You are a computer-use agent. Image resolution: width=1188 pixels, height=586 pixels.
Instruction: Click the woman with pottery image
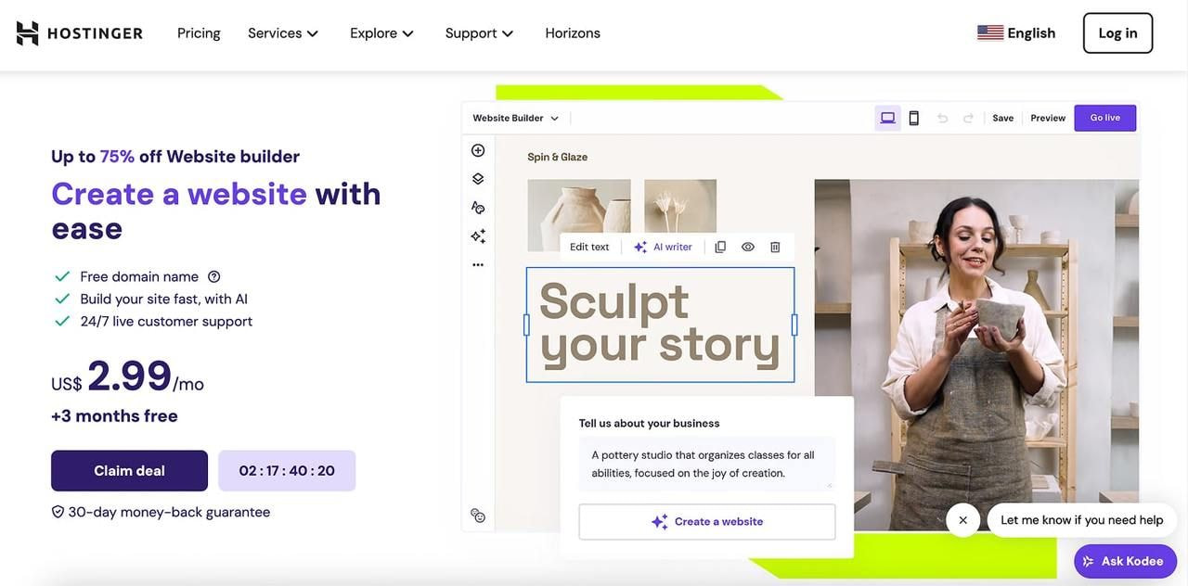pos(976,354)
